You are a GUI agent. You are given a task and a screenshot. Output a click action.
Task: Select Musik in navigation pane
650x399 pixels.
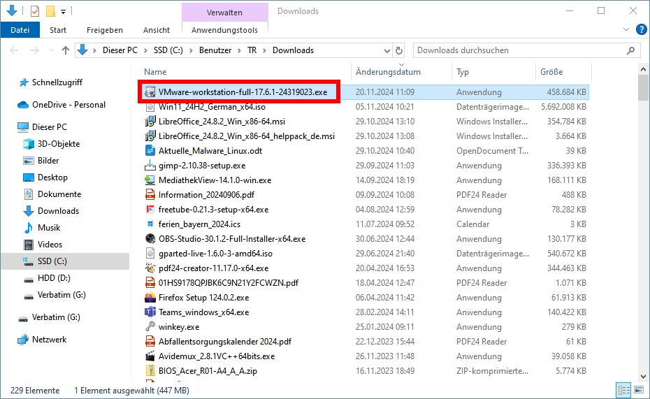pyautogui.click(x=49, y=228)
